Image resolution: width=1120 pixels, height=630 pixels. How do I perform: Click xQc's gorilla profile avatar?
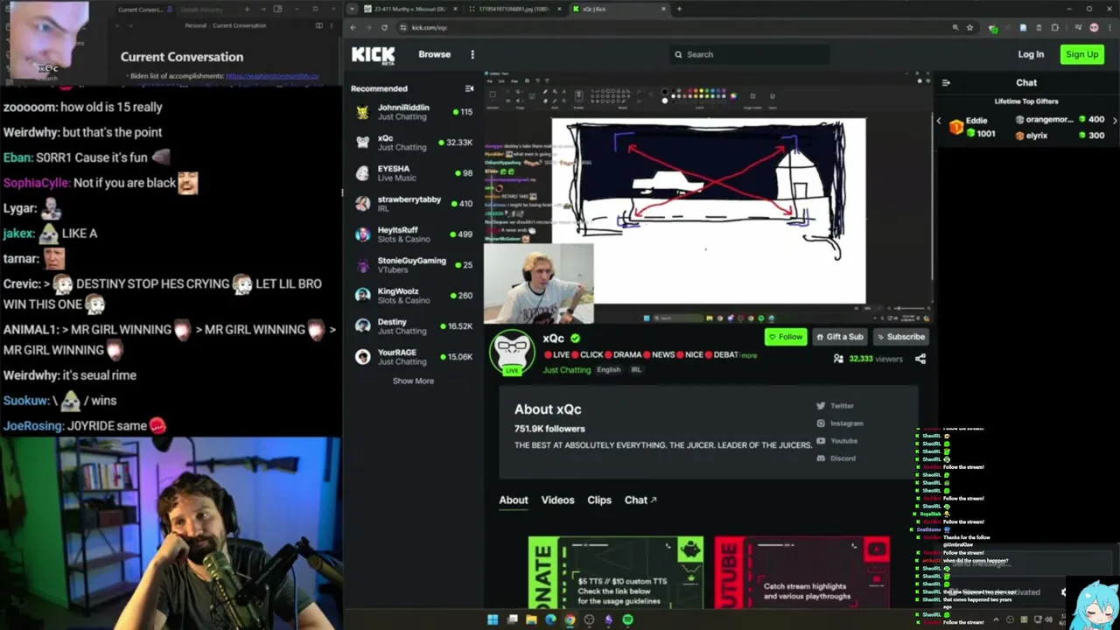pos(511,352)
